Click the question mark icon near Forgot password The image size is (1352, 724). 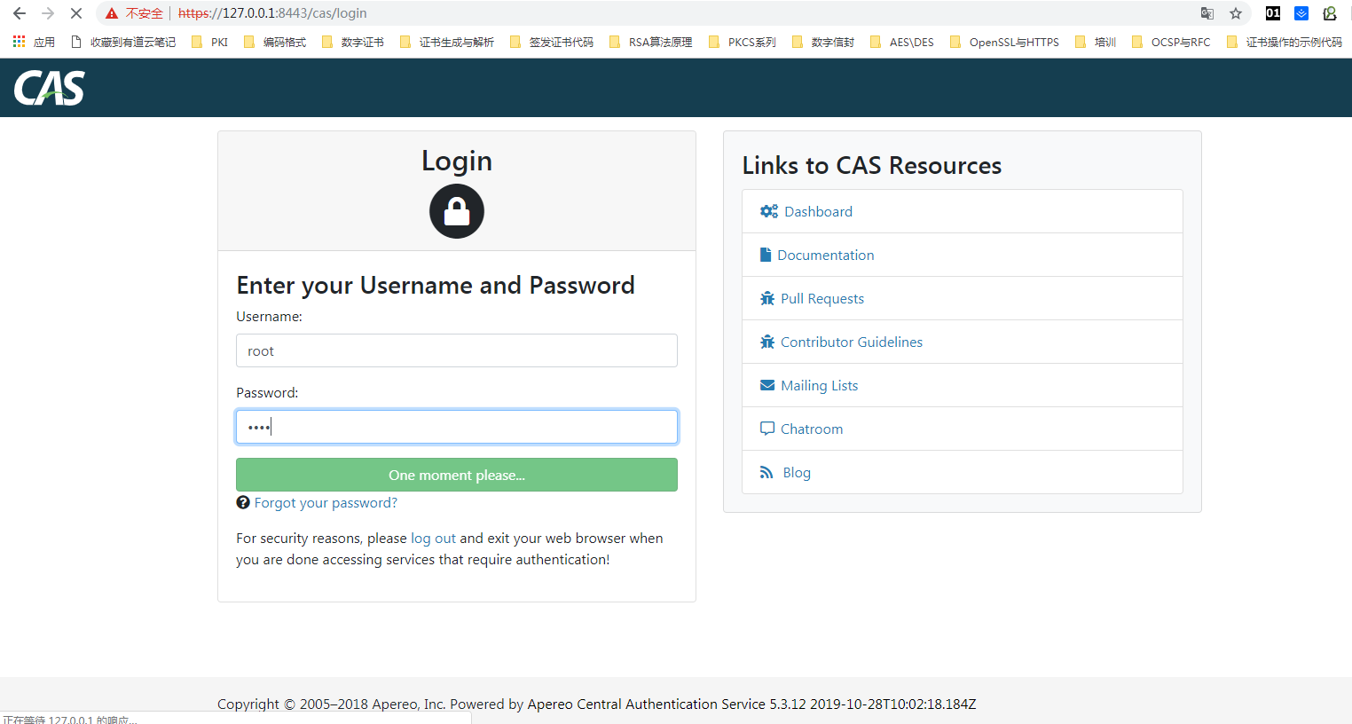tap(243, 502)
